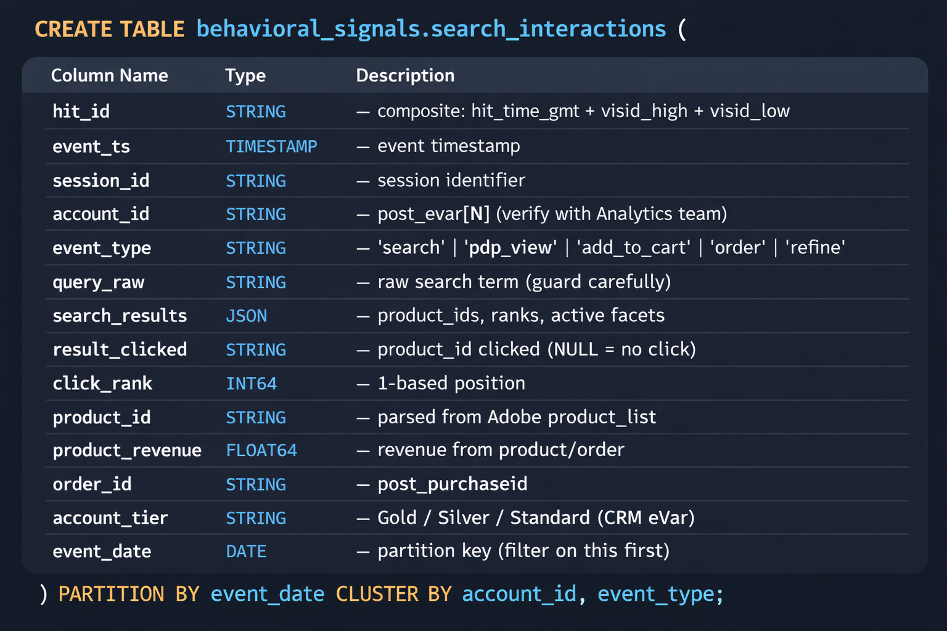Click the Description column header
The height and width of the screenshot is (631, 947).
(405, 75)
